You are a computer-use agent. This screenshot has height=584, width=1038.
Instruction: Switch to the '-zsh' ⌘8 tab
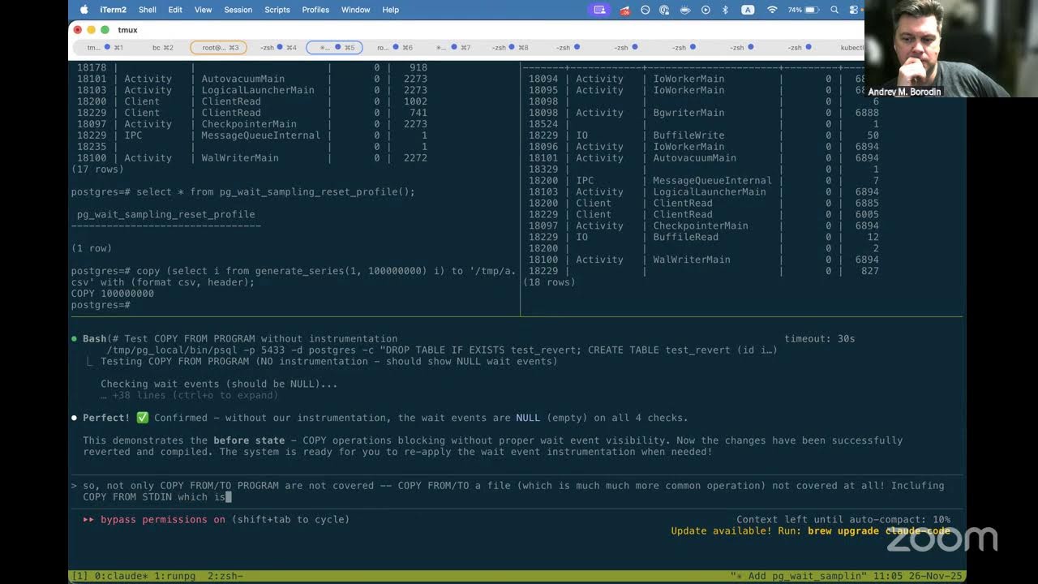(x=510, y=48)
